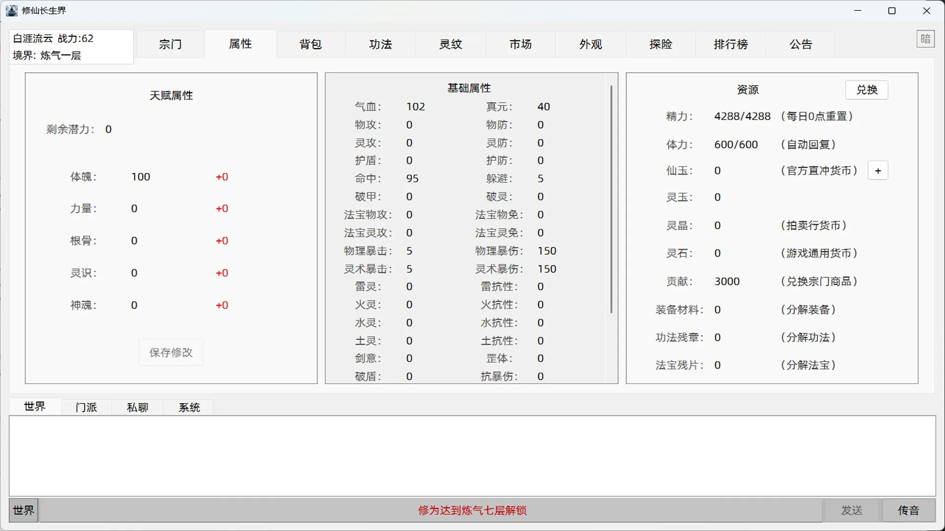Click the 境界: 炼气一层 text

tap(47, 56)
